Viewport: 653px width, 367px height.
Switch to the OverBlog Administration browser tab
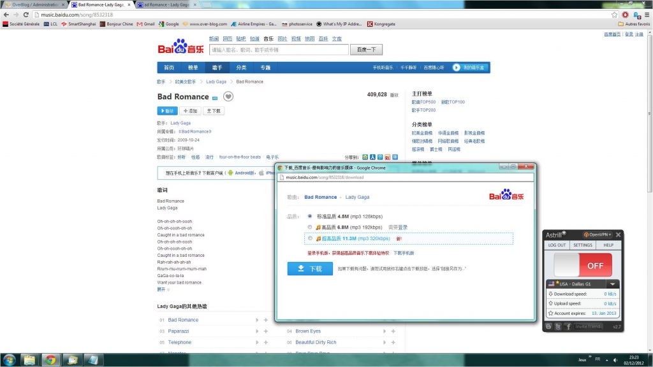point(36,4)
